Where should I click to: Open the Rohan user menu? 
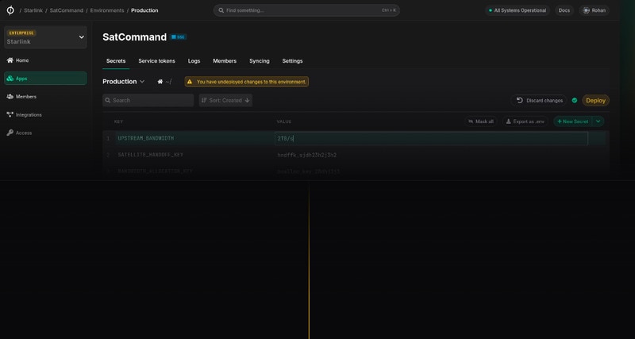tap(594, 10)
